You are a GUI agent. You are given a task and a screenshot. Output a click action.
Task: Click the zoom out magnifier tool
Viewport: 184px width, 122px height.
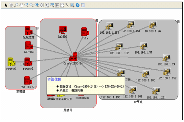coord(32,5)
